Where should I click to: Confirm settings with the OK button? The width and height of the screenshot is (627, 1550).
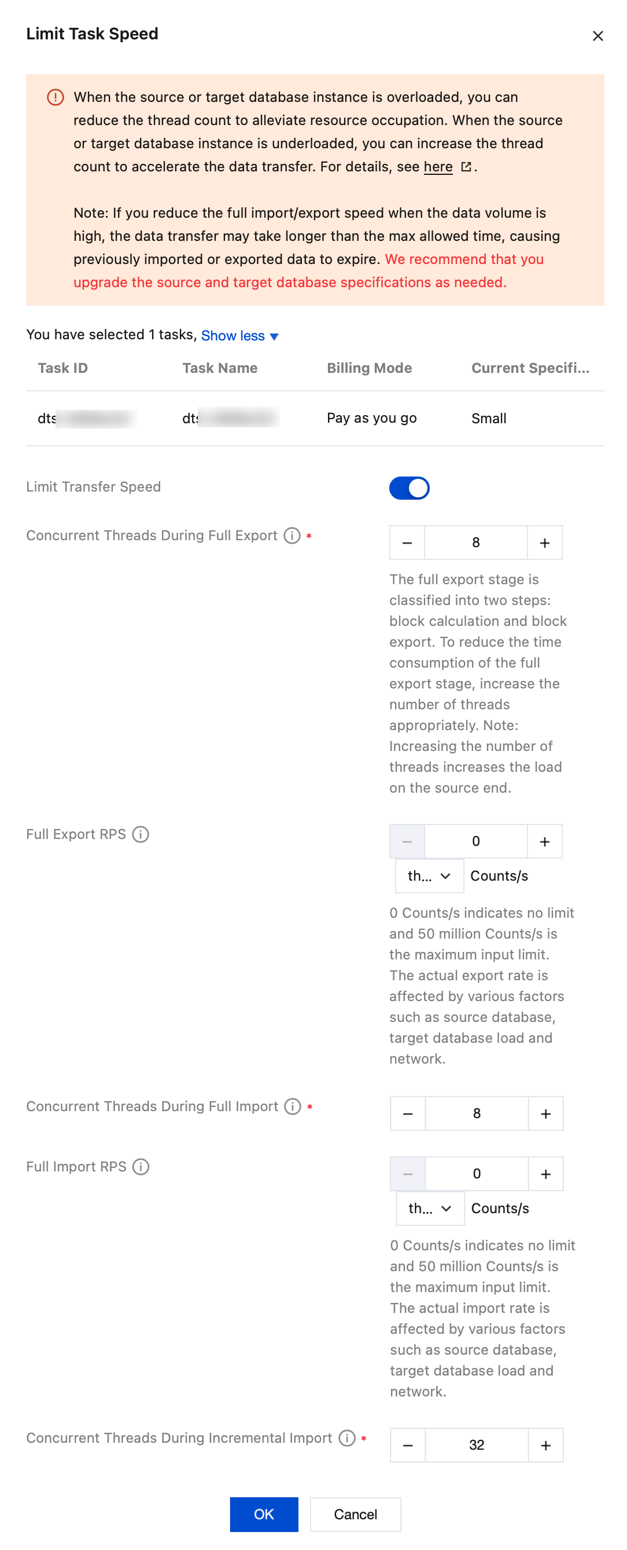(264, 1514)
